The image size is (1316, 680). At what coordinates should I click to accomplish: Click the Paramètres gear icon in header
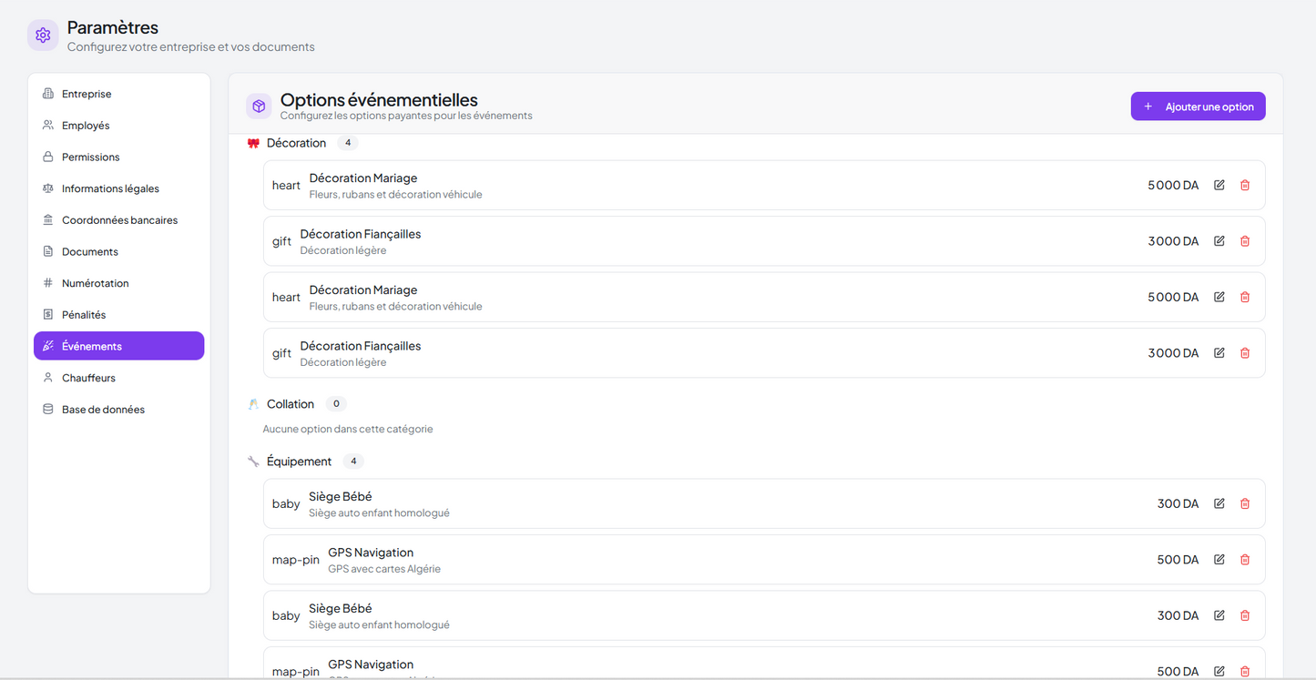(x=43, y=36)
